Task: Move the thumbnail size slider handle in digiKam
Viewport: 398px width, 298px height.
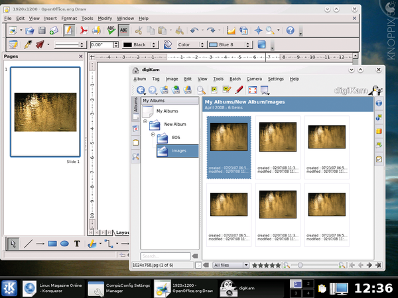Action: pyautogui.click(x=300, y=266)
